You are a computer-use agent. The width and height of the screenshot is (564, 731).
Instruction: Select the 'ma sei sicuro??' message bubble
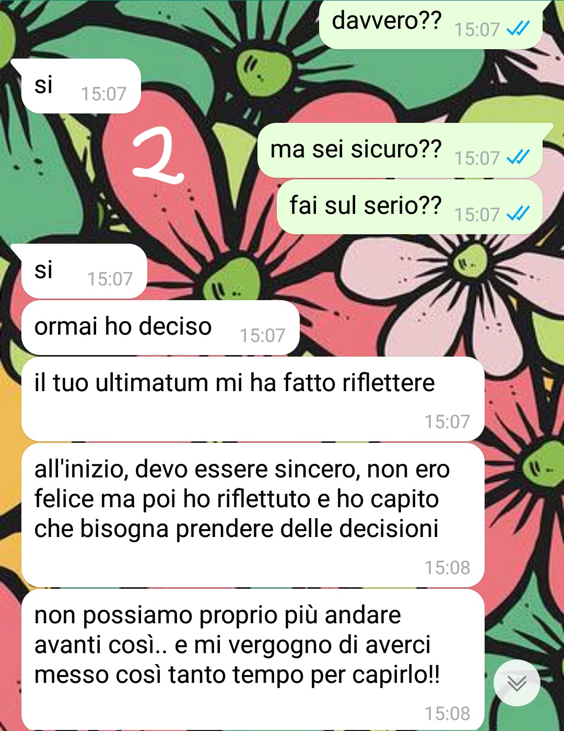point(400,150)
